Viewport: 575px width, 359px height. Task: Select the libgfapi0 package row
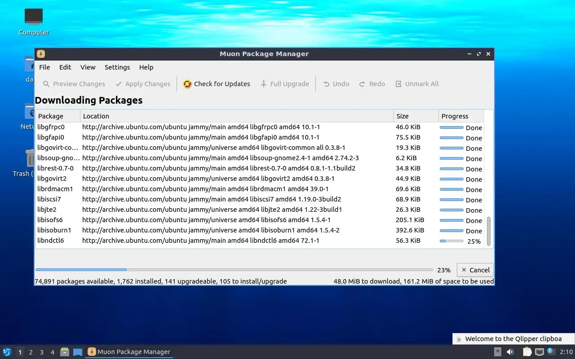click(x=260, y=137)
